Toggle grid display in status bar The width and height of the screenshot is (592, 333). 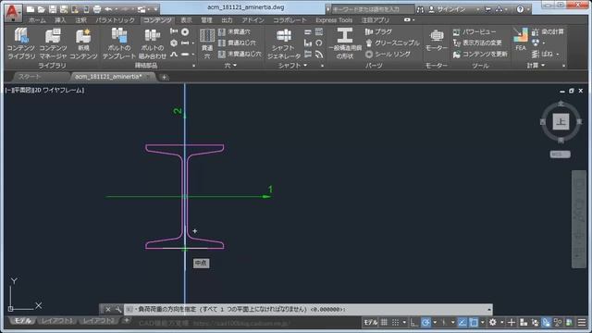click(x=385, y=322)
